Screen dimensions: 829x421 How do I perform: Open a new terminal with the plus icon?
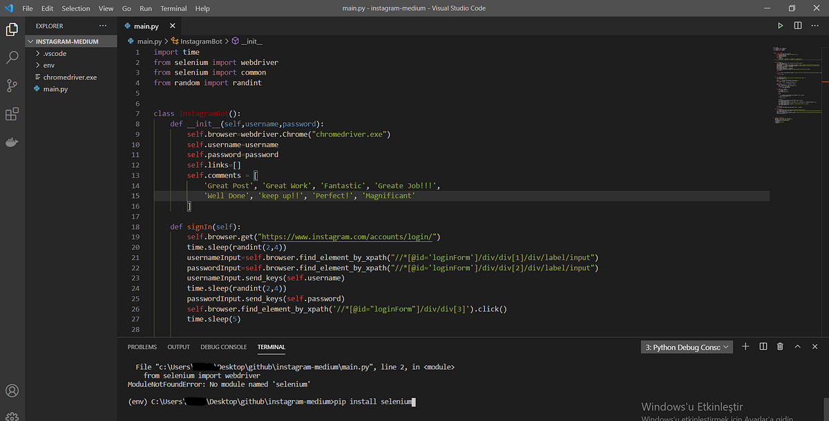745,346
